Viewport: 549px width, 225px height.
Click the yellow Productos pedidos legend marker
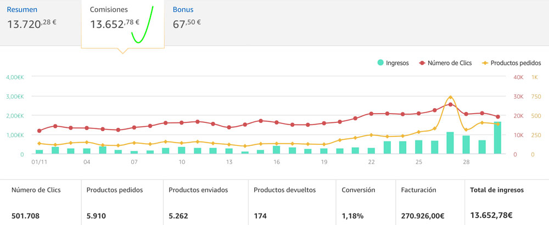pos(485,63)
